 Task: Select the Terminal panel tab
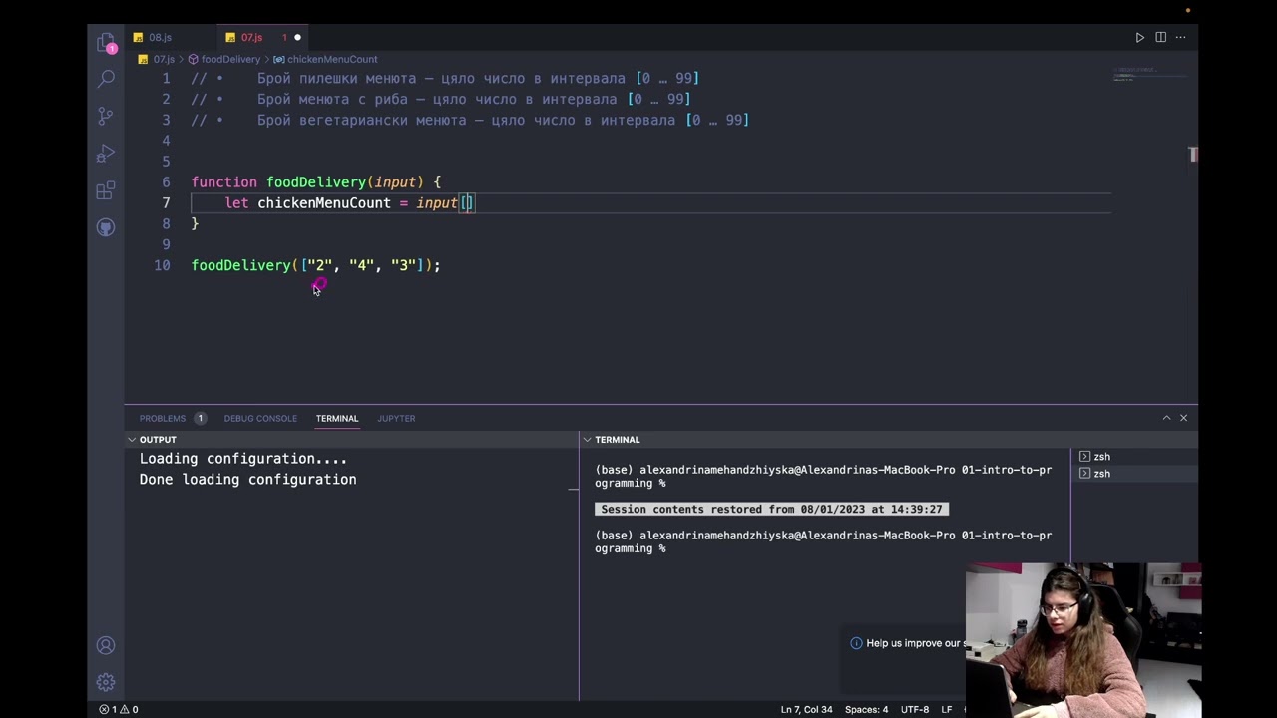[337, 419]
